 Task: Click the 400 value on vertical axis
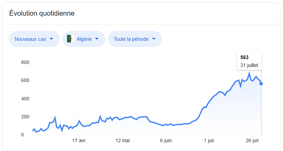click(25, 99)
